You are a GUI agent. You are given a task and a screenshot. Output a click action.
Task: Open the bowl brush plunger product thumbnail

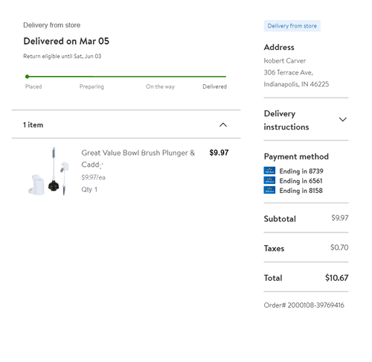48,171
